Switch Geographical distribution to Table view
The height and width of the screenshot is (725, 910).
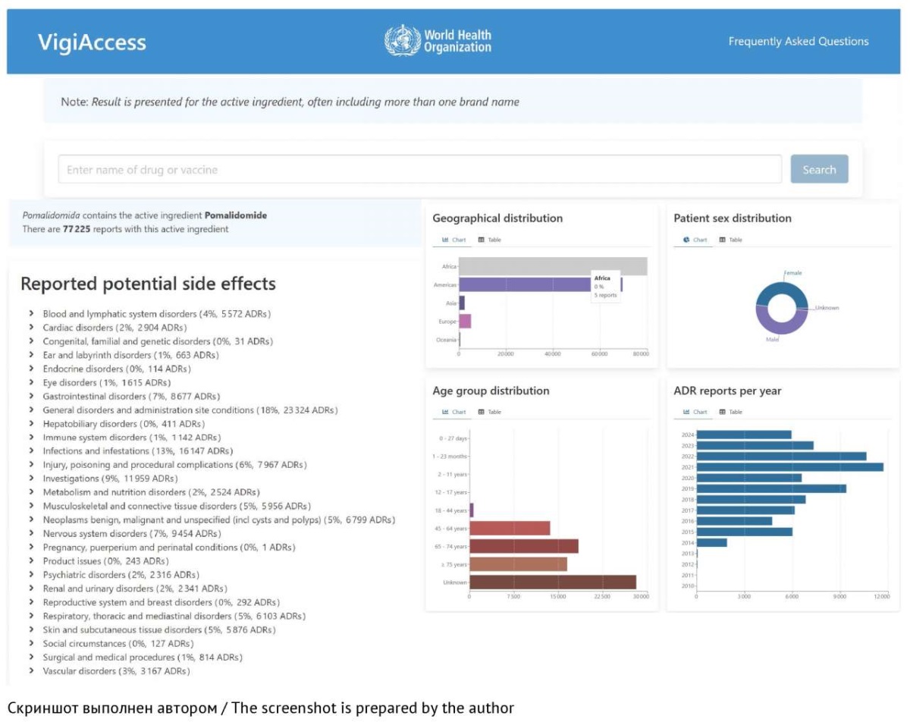point(490,240)
